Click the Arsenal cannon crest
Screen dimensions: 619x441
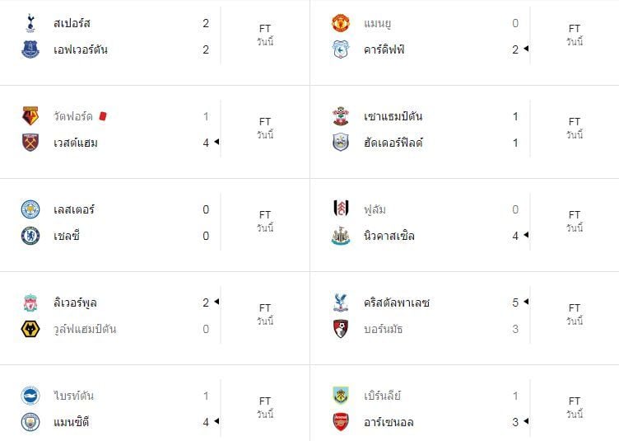340,422
